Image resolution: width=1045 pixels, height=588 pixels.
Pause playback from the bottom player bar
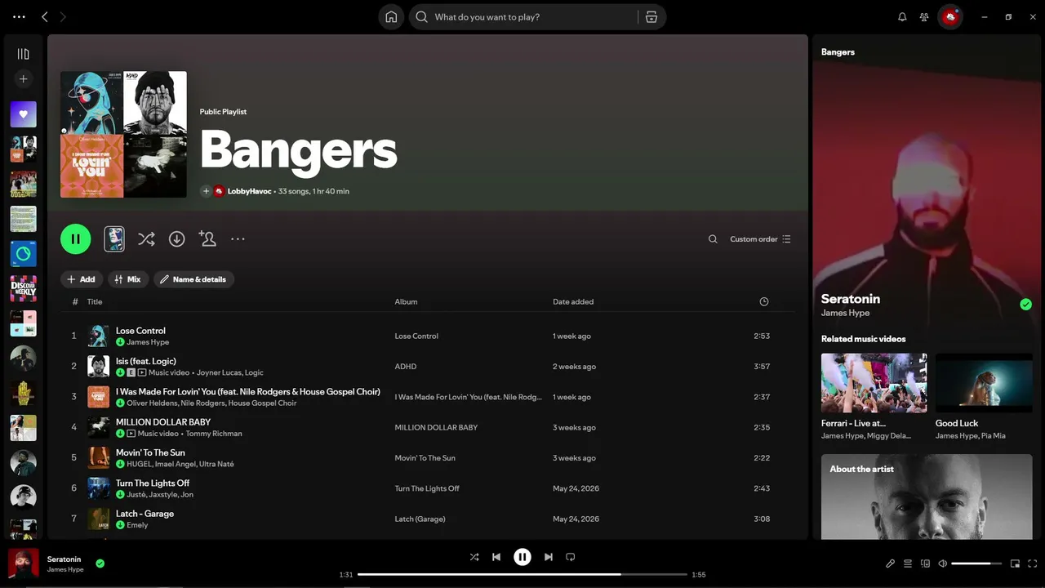point(522,557)
